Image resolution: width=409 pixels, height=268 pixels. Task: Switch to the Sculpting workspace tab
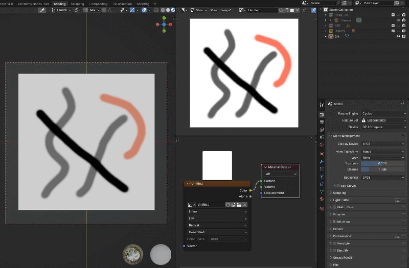(77, 4)
